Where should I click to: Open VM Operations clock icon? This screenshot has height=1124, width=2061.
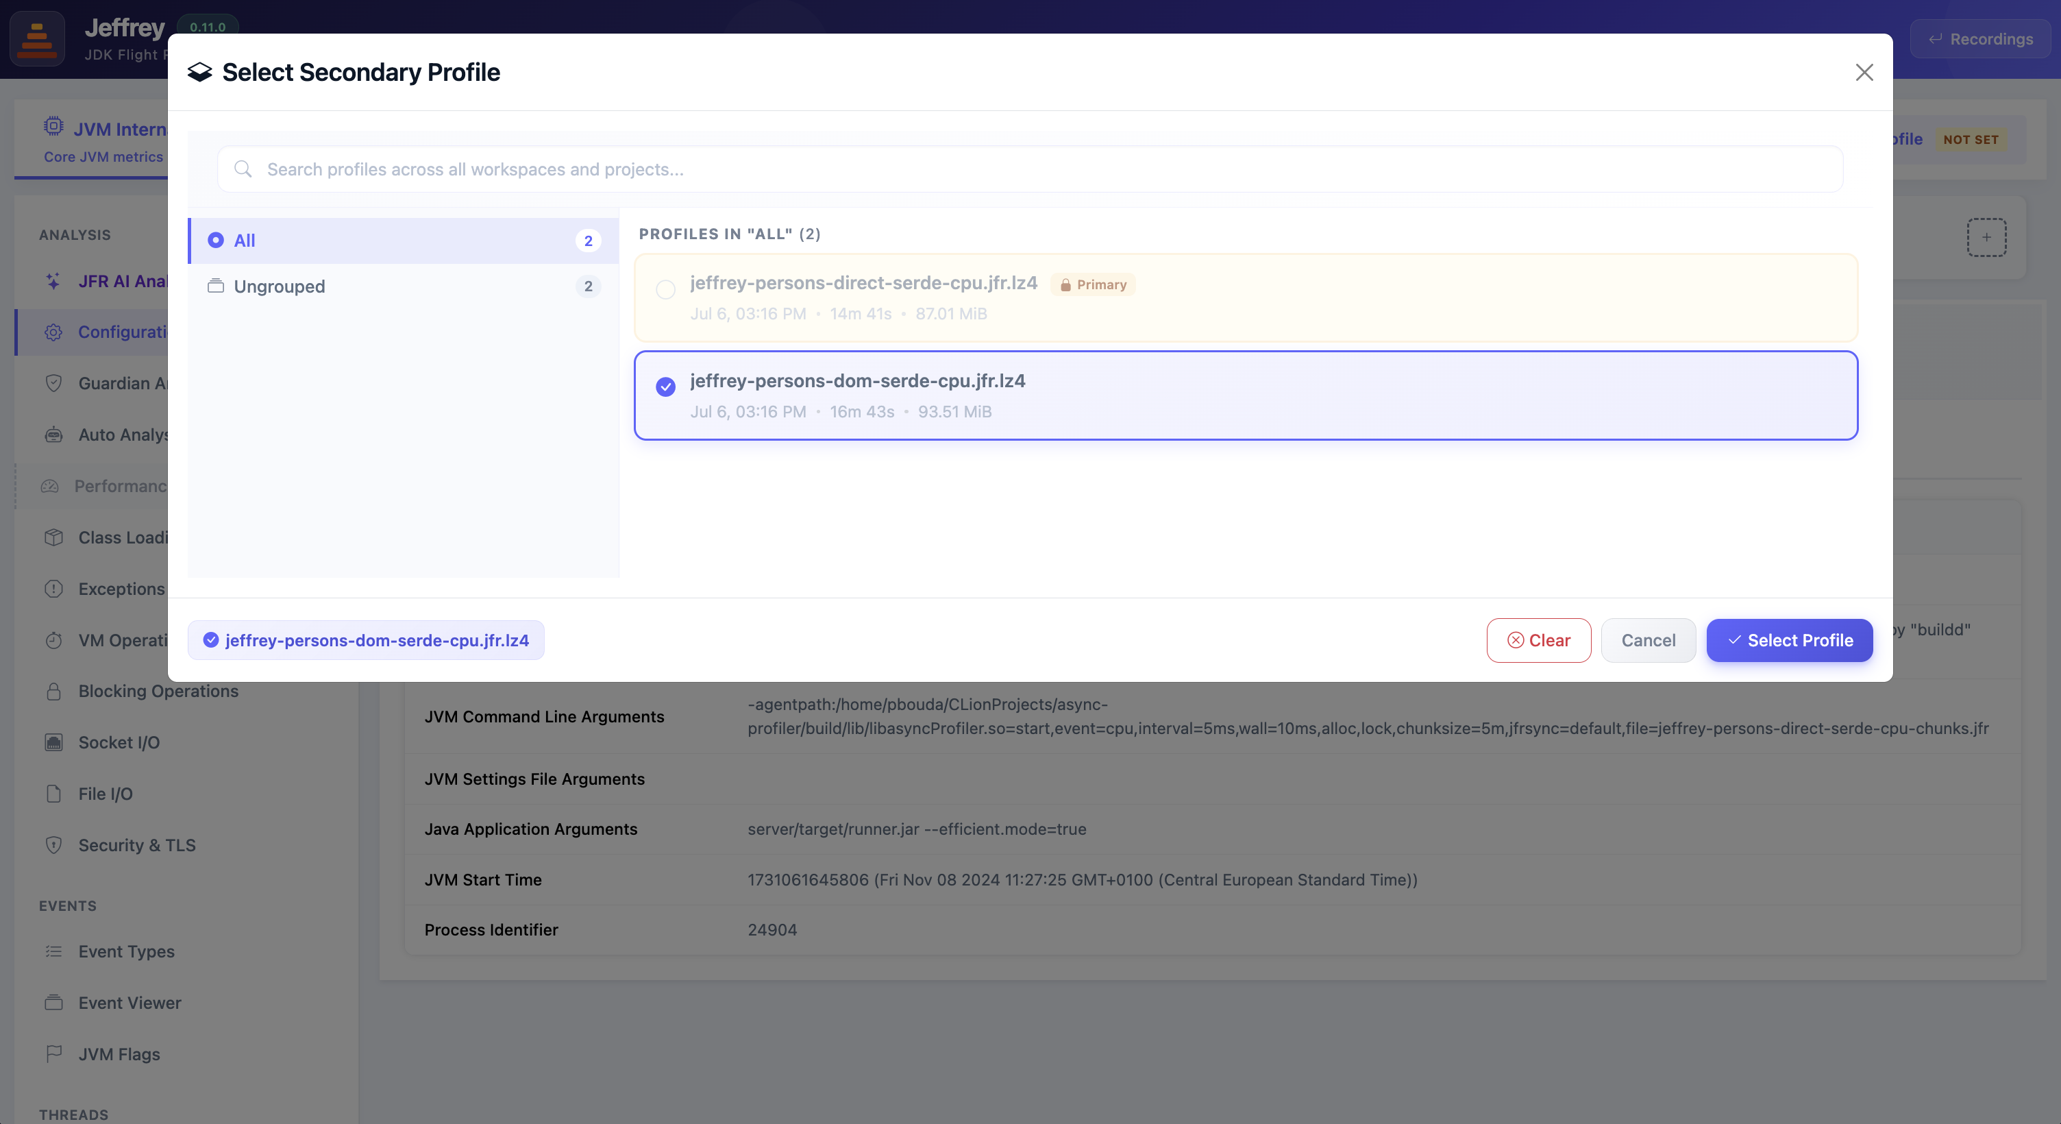pos(53,639)
